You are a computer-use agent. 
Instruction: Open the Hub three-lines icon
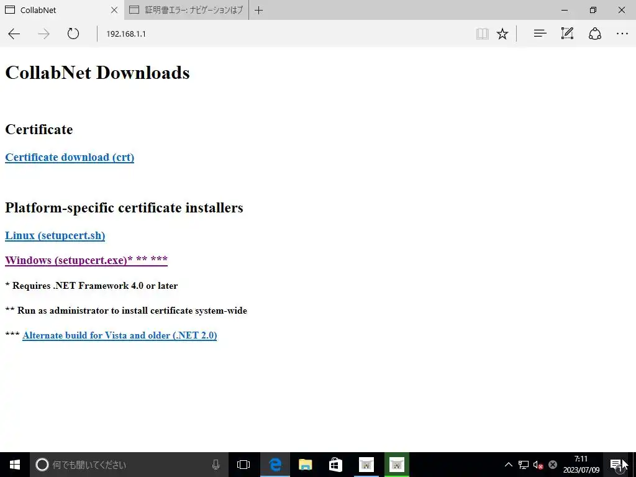click(540, 34)
